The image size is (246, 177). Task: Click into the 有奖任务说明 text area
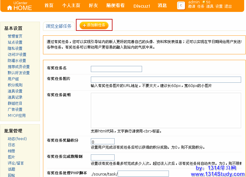pyautogui.click(x=166, y=110)
